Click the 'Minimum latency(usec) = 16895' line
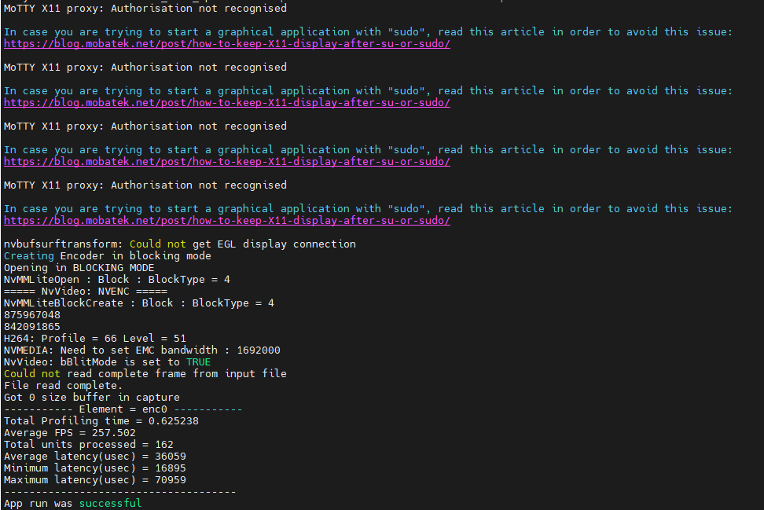The image size is (764, 510). 95,468
